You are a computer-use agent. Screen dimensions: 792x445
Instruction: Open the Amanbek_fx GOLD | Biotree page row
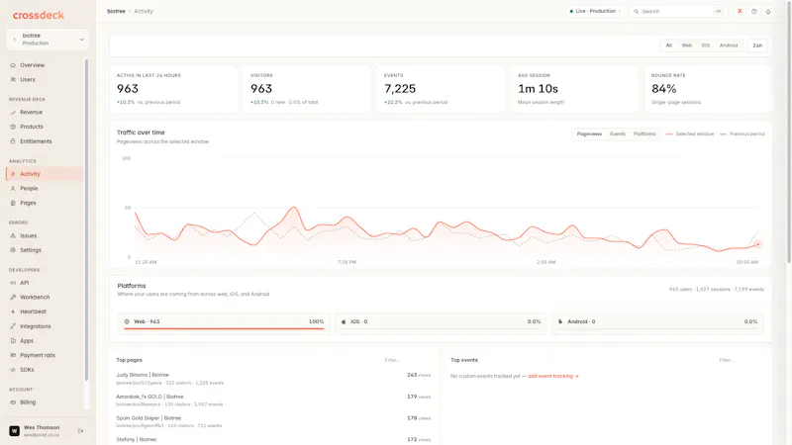click(x=273, y=400)
